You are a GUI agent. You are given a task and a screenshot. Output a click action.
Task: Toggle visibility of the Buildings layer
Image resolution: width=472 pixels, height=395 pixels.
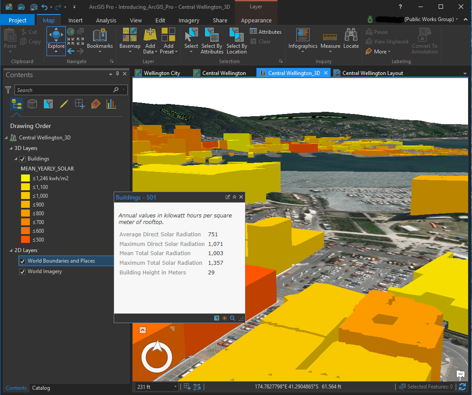click(22, 159)
